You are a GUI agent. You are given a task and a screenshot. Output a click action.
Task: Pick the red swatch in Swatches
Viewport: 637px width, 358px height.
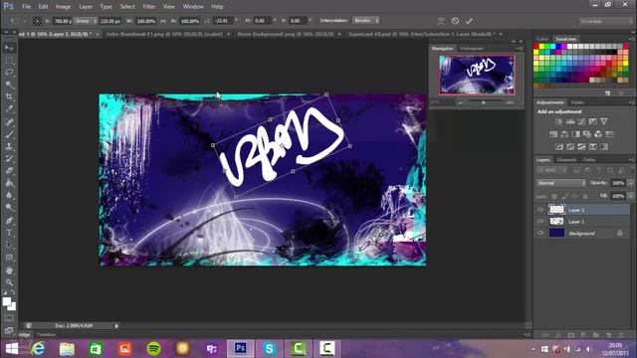coord(536,47)
